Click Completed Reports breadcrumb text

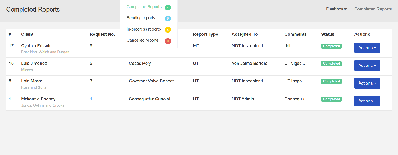click(373, 9)
